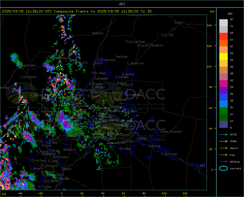Click the 'Tres_Mayo' map label
This screenshot has width=244, height=197.
click(x=98, y=73)
